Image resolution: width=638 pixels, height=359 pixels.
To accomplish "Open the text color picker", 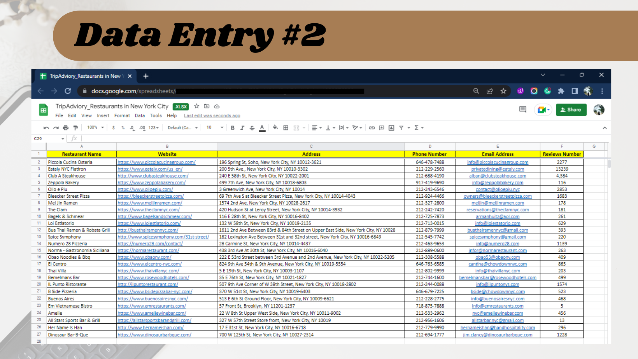I will tap(262, 128).
